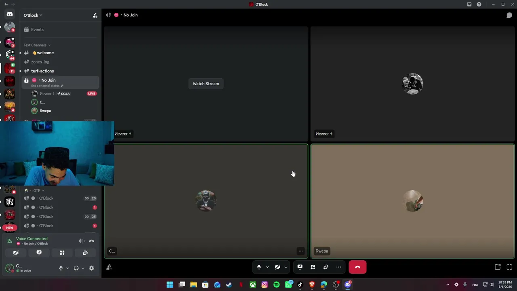
Task: Mute microphone in the call control bar
Action: [259, 267]
